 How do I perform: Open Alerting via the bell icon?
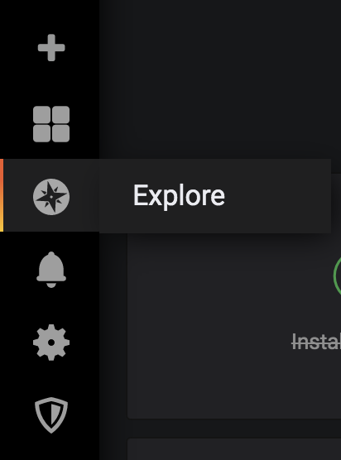(51, 270)
